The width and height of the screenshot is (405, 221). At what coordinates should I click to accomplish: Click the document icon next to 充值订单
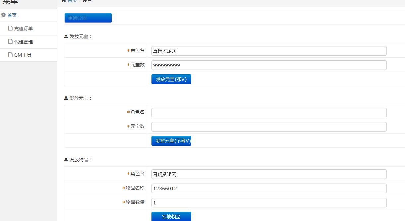point(11,28)
